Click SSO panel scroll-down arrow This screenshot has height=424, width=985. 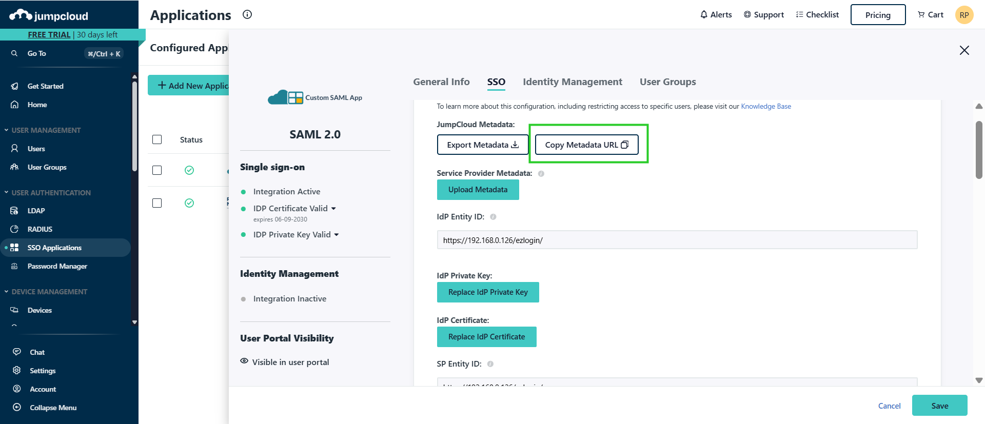[979, 380]
